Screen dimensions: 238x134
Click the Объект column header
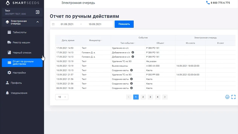pyautogui.click(x=160, y=43)
